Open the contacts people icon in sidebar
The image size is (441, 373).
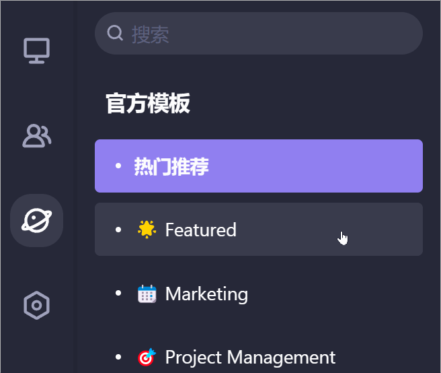pyautogui.click(x=36, y=135)
